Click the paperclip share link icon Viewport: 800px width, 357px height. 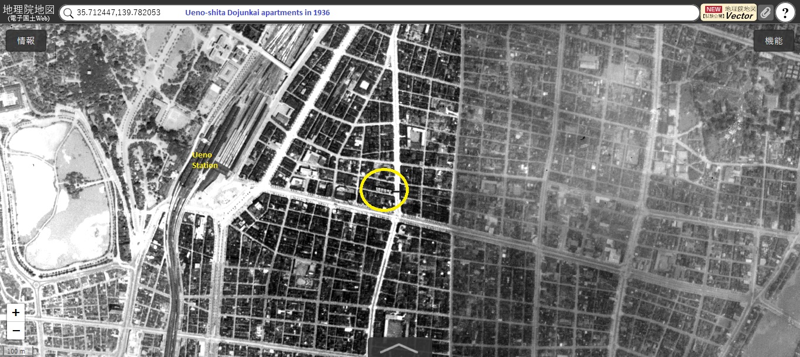(x=765, y=13)
